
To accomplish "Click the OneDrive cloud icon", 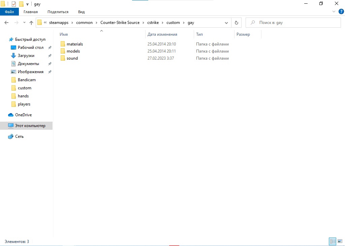I will tap(11, 115).
